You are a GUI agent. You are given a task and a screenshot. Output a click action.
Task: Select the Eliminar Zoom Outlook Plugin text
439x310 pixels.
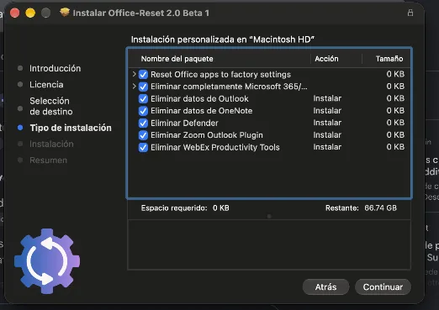[x=207, y=135]
